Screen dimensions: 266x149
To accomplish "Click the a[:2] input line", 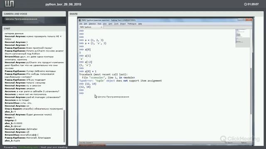I will click(x=86, y=62).
